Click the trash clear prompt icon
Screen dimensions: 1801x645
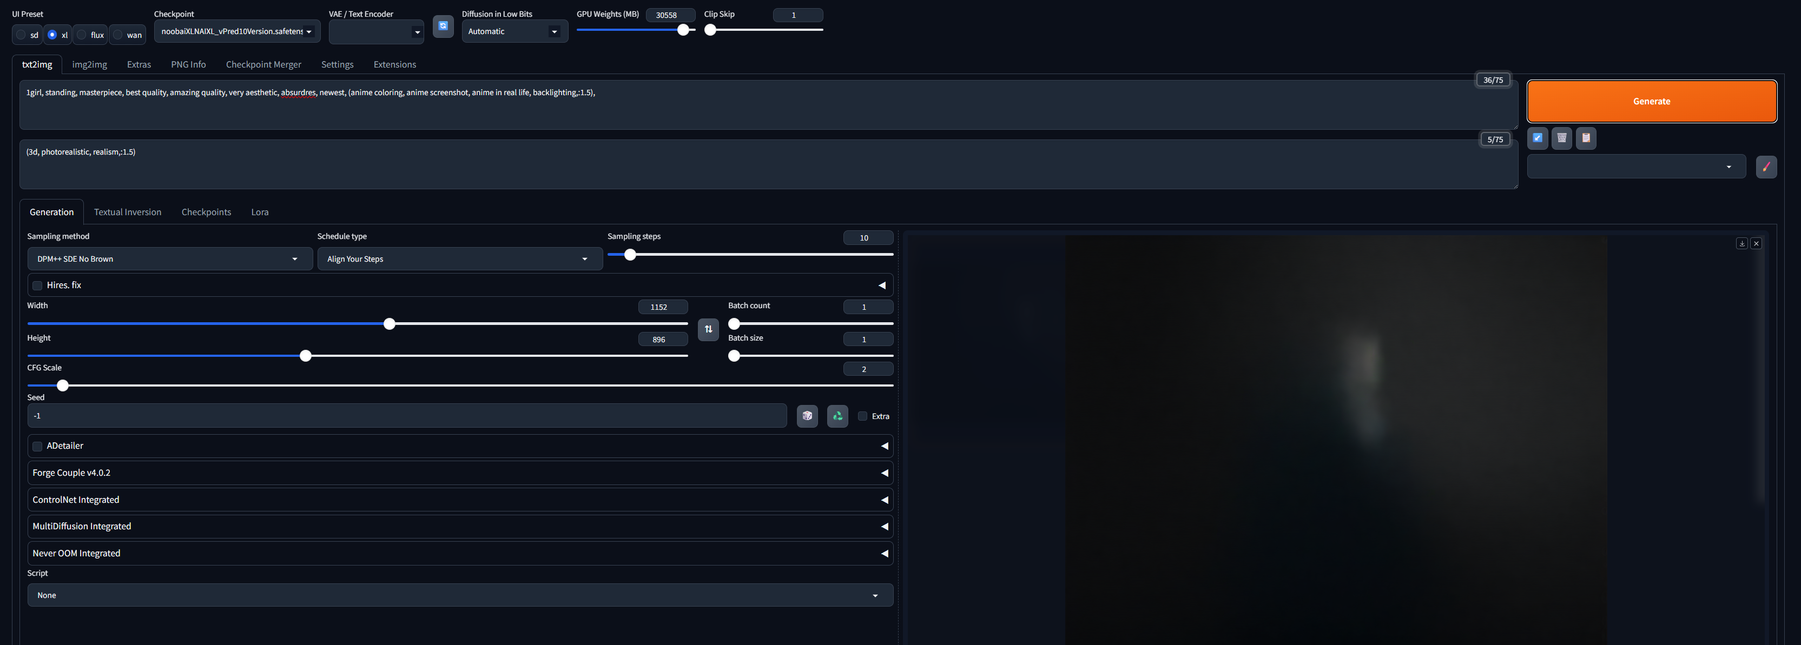coord(1561,138)
